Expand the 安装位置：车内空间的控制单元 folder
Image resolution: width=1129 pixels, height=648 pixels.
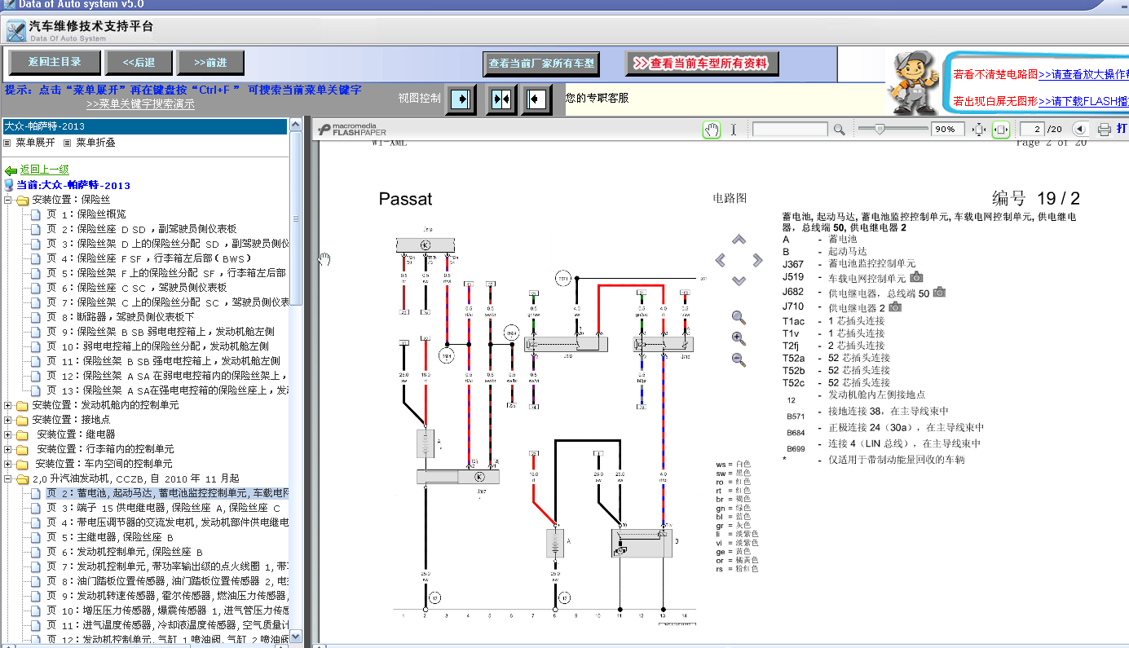(x=8, y=464)
